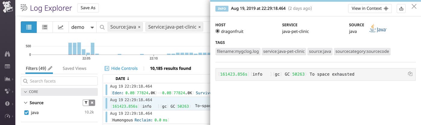The image size is (421, 125).
Task: Clear Source facet with x icon
Action: tap(92, 103)
